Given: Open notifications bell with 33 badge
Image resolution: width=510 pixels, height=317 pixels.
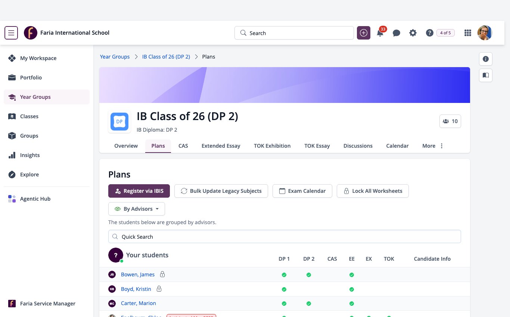Looking at the screenshot, I should click(380, 33).
